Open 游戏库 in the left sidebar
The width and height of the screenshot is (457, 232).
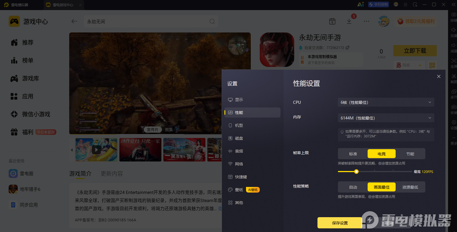pos(25,78)
